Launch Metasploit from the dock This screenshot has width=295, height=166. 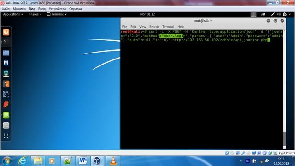point(6,63)
